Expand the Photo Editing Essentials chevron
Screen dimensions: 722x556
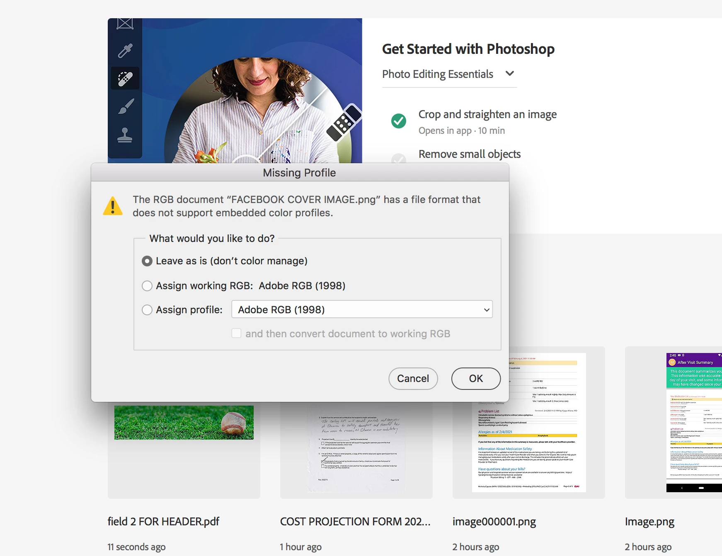pyautogui.click(x=510, y=74)
